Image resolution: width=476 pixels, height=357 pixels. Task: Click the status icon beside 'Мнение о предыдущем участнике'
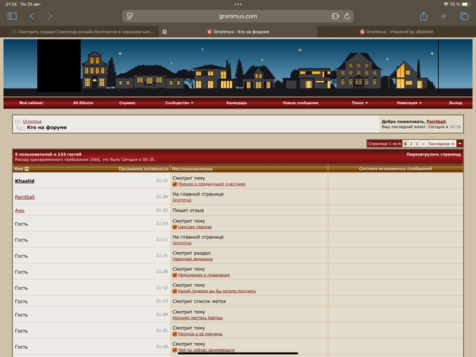click(x=175, y=184)
